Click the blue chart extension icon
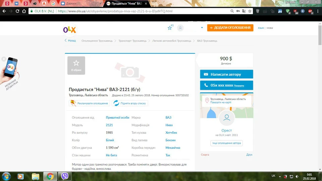 [280, 11]
